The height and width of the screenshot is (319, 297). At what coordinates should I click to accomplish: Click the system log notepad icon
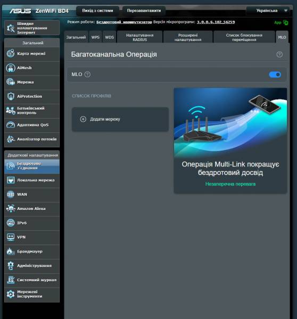coord(11,280)
